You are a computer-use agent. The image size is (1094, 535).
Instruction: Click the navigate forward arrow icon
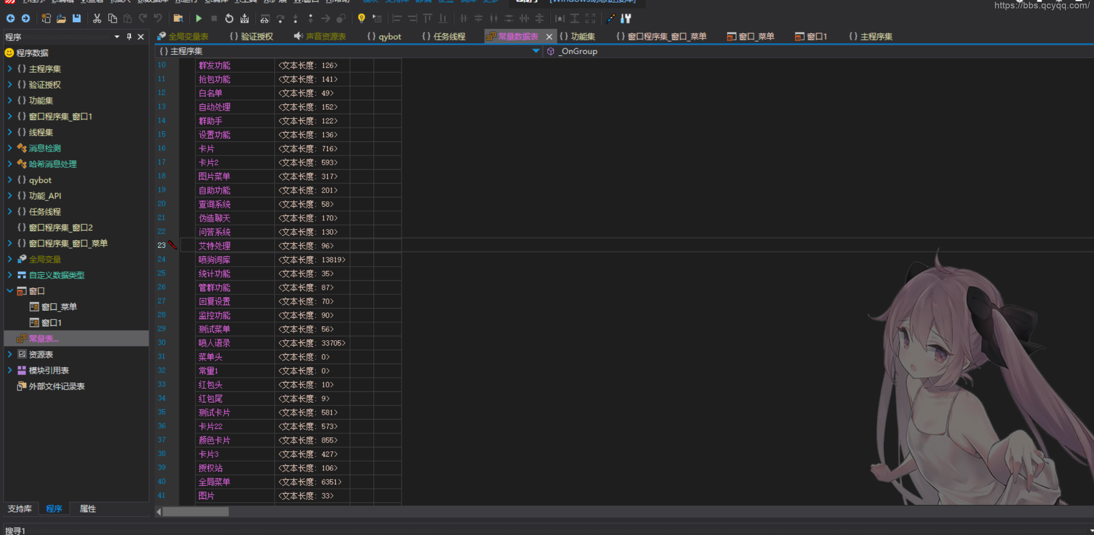click(x=26, y=19)
